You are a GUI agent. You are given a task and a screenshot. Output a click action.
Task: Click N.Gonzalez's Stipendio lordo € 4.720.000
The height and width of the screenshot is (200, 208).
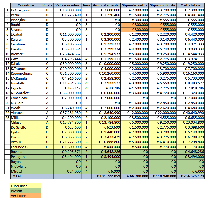163,93
